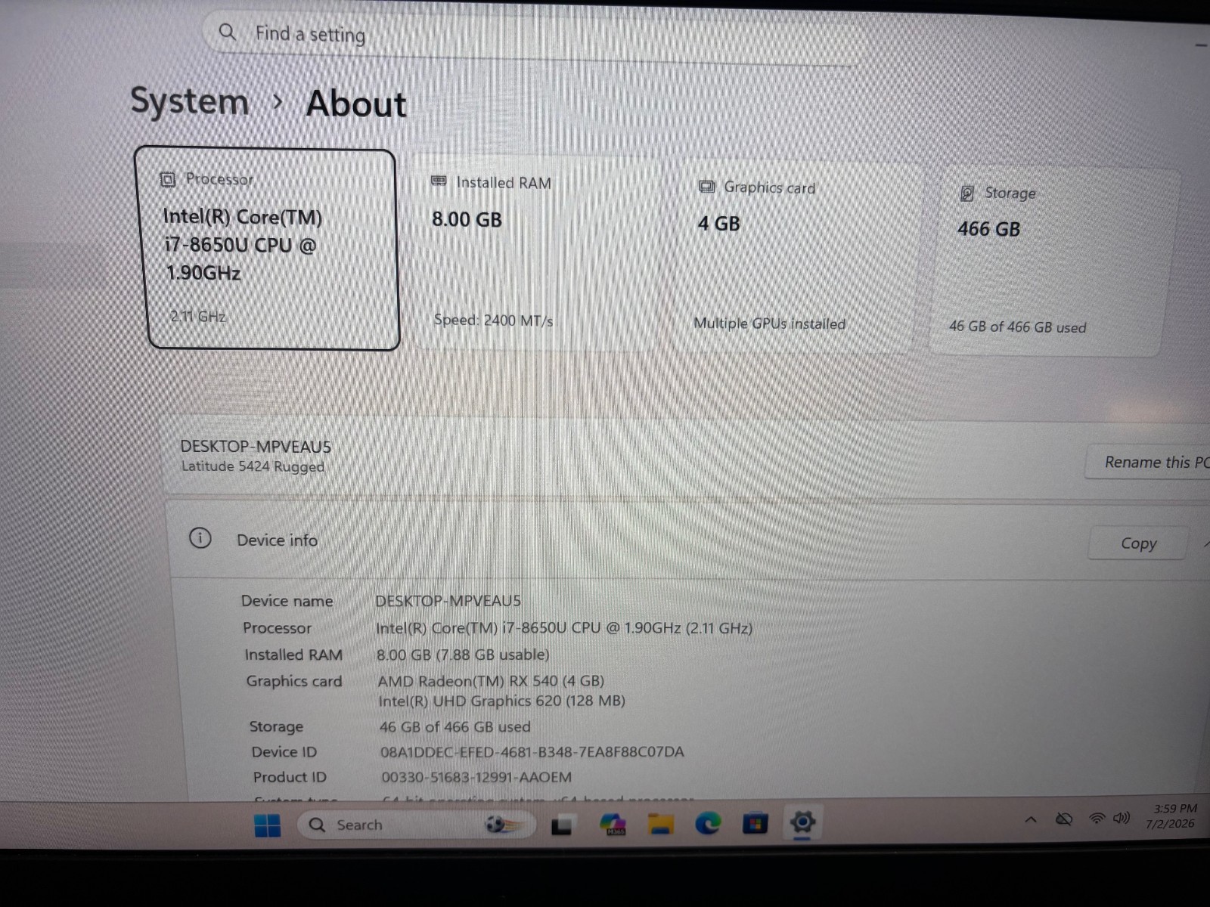Launch Microsoft 365 Copilot from taskbar

(x=613, y=824)
